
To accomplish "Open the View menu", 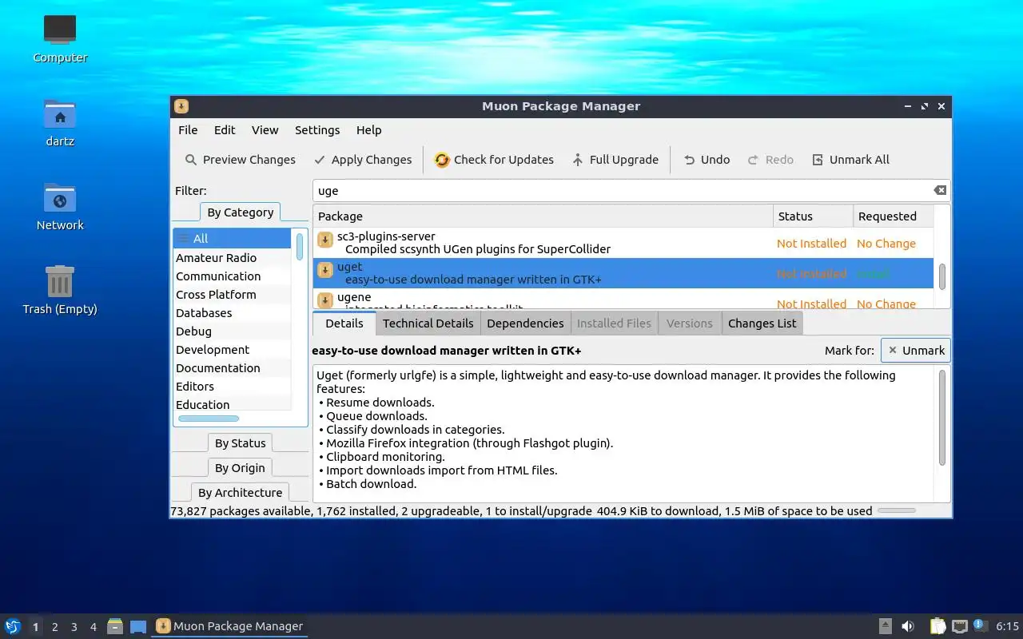I will tap(265, 130).
